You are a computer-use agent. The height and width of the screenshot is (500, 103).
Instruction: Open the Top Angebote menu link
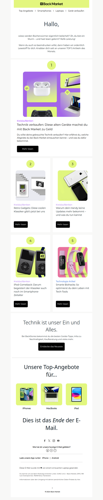(x=26, y=11)
